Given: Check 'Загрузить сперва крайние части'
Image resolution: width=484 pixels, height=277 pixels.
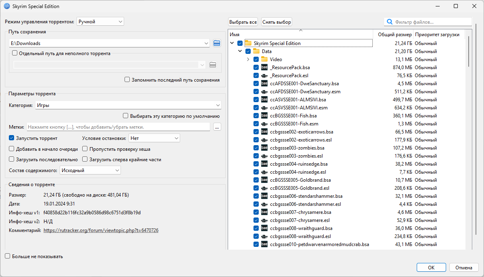Looking at the screenshot, I should tap(85, 159).
